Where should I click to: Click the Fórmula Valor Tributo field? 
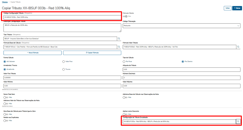tap(179, 47)
